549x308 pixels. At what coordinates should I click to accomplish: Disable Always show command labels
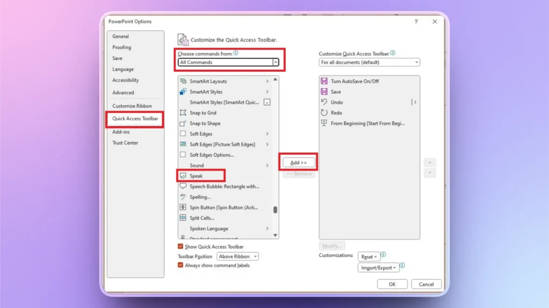point(180,265)
